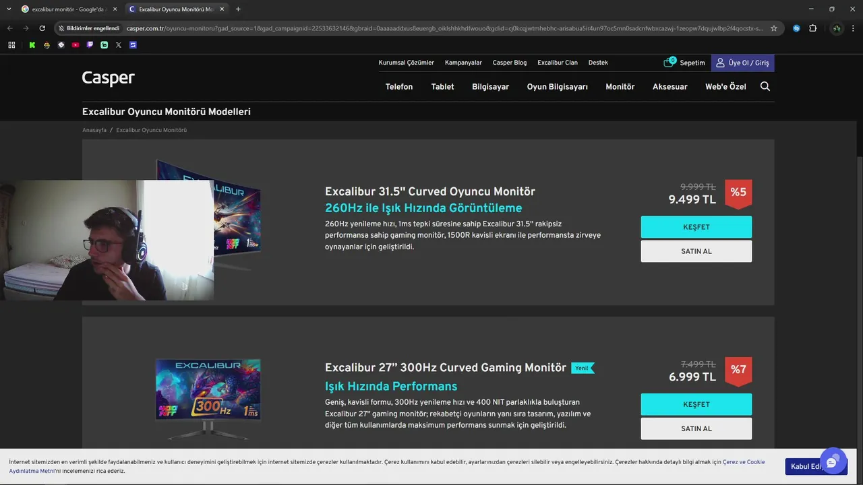Click the Casper logo
Viewport: 863px width, 485px height.
tap(109, 78)
